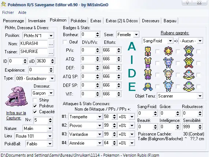Open the Position dropdown PkMn N°1
Image resolution: width=209 pixels, height=157 pixels.
pos(38,36)
